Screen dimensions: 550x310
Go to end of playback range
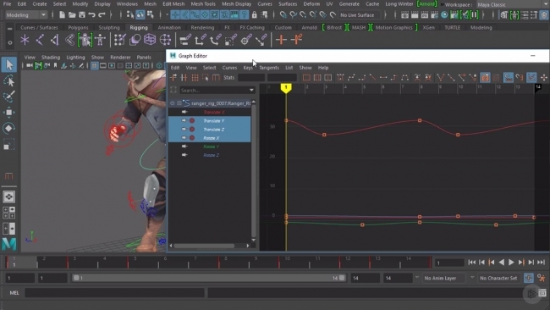(x=541, y=262)
